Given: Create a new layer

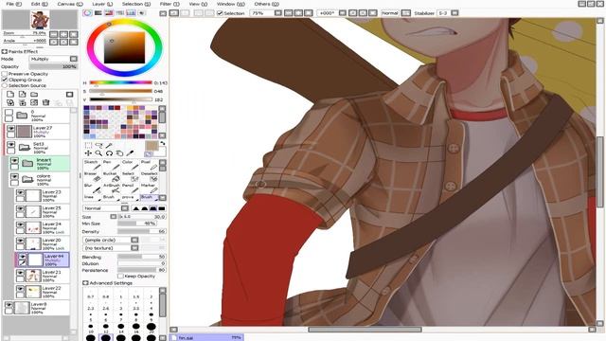Looking at the screenshot, I should (x=10, y=94).
